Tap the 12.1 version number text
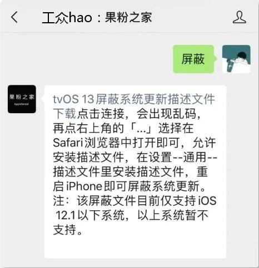259x268 pixels. 66,215
